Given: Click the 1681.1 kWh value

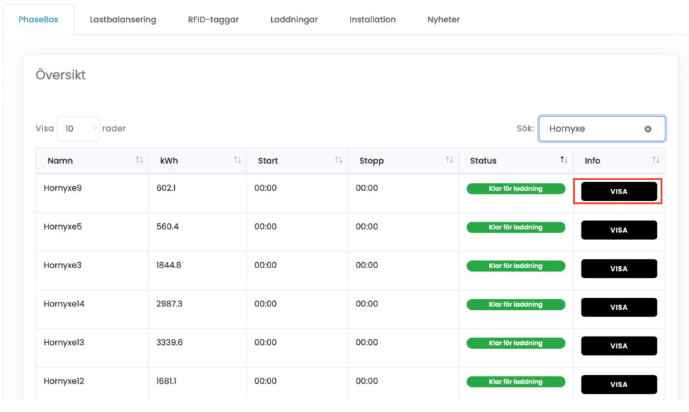Looking at the screenshot, I should pos(166,381).
